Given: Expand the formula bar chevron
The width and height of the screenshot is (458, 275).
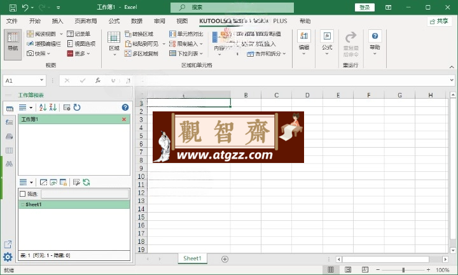Looking at the screenshot, I should [452, 80].
